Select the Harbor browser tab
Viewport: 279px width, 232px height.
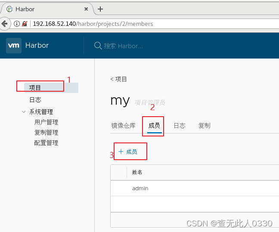click(x=46, y=9)
